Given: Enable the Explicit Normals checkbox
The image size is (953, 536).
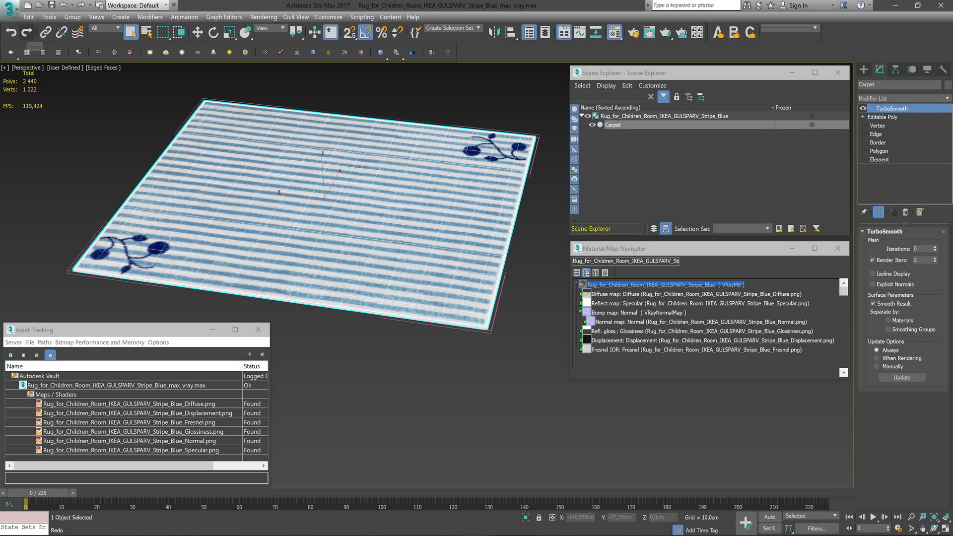Looking at the screenshot, I should (872, 284).
